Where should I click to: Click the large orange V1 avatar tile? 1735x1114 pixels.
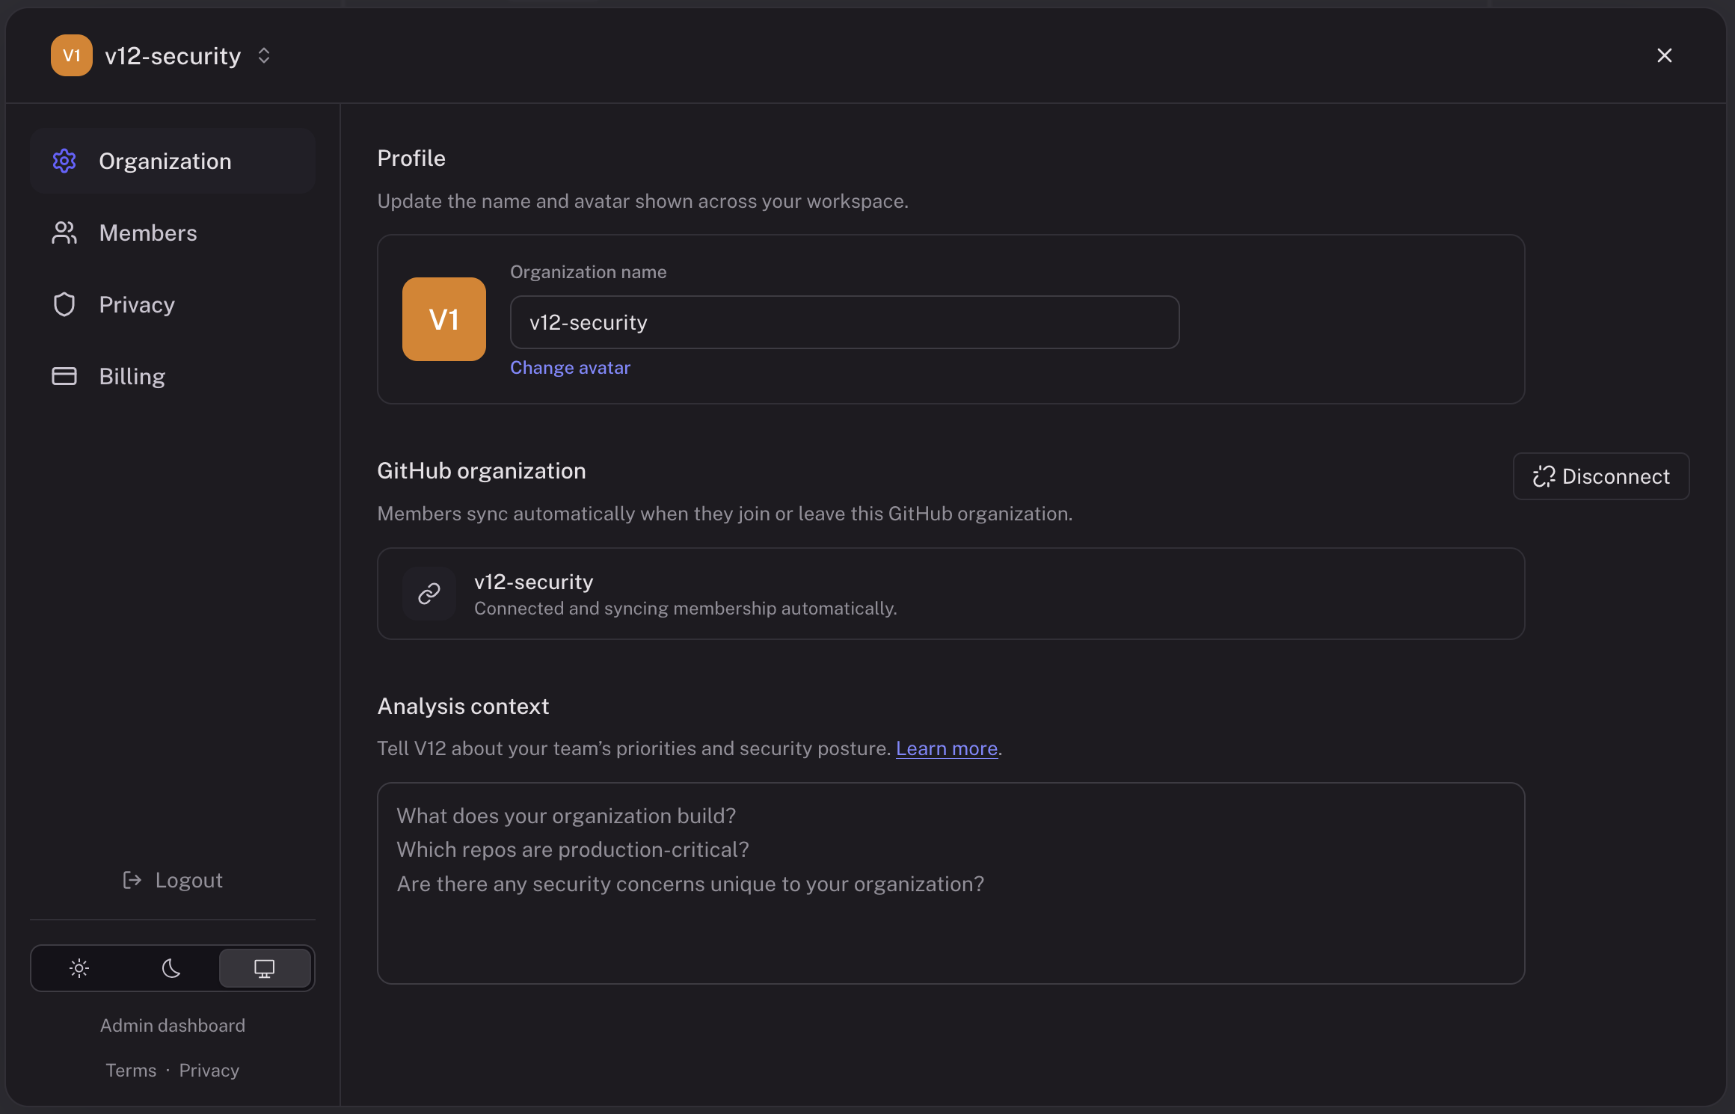click(444, 319)
